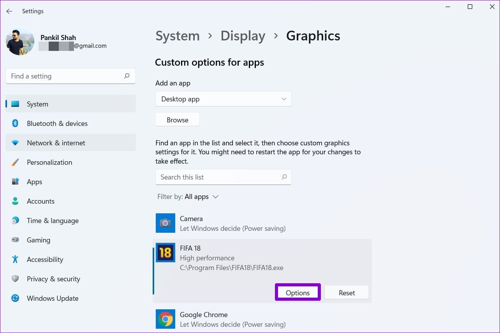Open the Desktop app dropdown
Screen dimensions: 500x333
click(223, 99)
